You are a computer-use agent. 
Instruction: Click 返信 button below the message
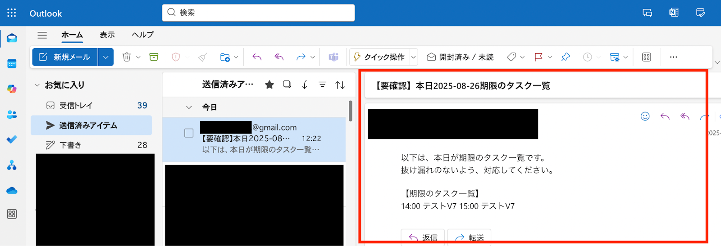coord(423,237)
